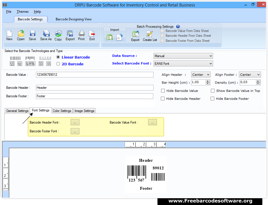Import from text file icon
This screenshot has height=205, width=268.
tap(120, 37)
